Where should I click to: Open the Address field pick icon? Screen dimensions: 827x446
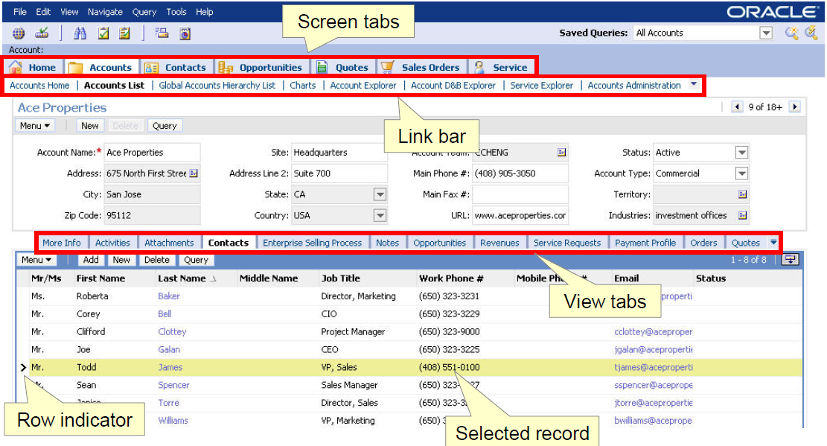click(194, 173)
